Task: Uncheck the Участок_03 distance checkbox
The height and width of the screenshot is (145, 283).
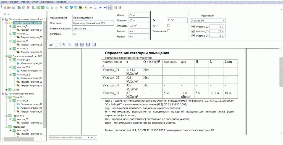Action: click(x=193, y=31)
